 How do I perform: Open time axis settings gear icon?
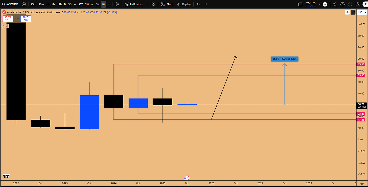[x=362, y=183]
